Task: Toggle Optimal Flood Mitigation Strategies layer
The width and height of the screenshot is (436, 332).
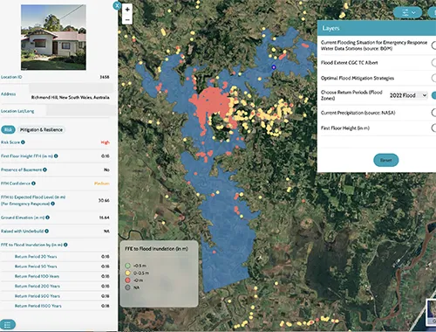Action: click(433, 78)
